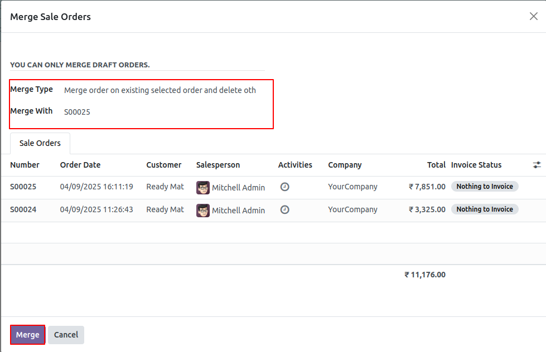Viewport: 546px width, 352px height.
Task: Click the Nothing to Invoice badge on S00024
Action: [485, 209]
